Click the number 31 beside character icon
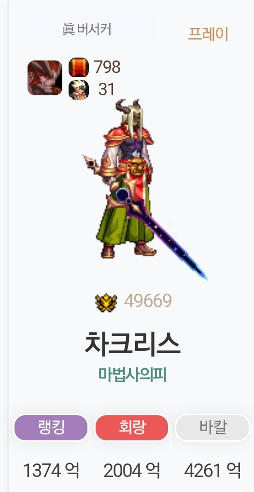Screen dimensions: 254x492 [107, 89]
